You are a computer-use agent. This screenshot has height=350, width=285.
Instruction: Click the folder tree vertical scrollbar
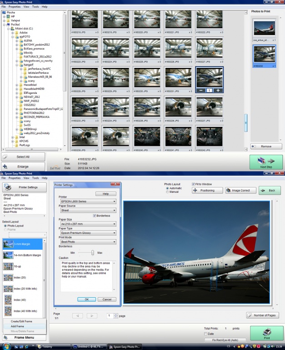[65, 53]
